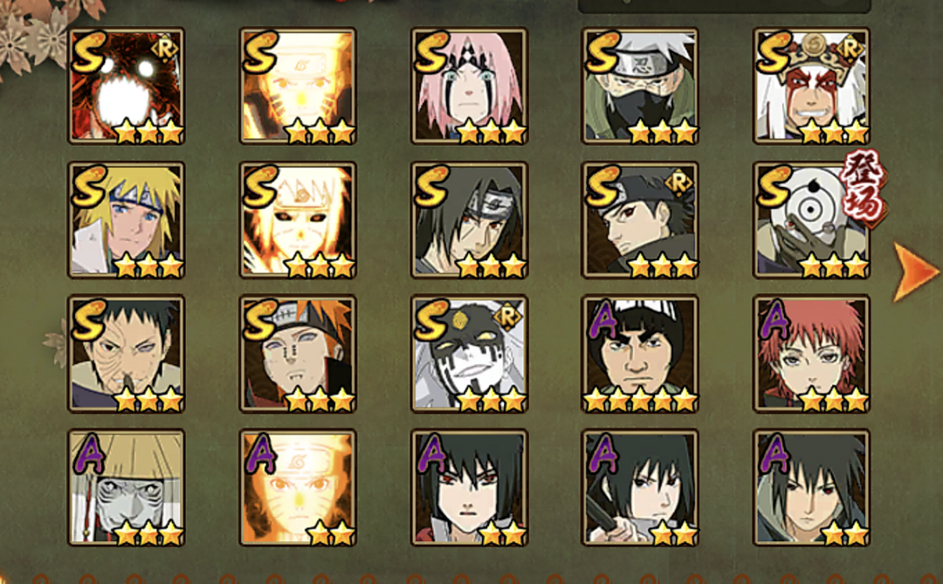
Task: Select the masked Kakashi S-rank card
Action: click(x=640, y=86)
